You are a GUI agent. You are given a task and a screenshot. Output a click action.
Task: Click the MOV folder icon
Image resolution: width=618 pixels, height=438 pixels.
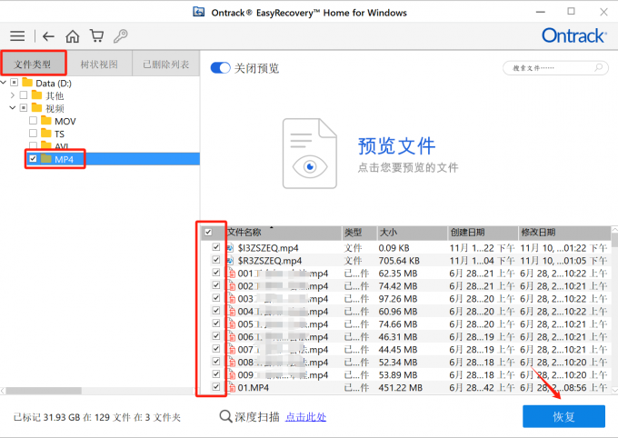click(x=46, y=121)
